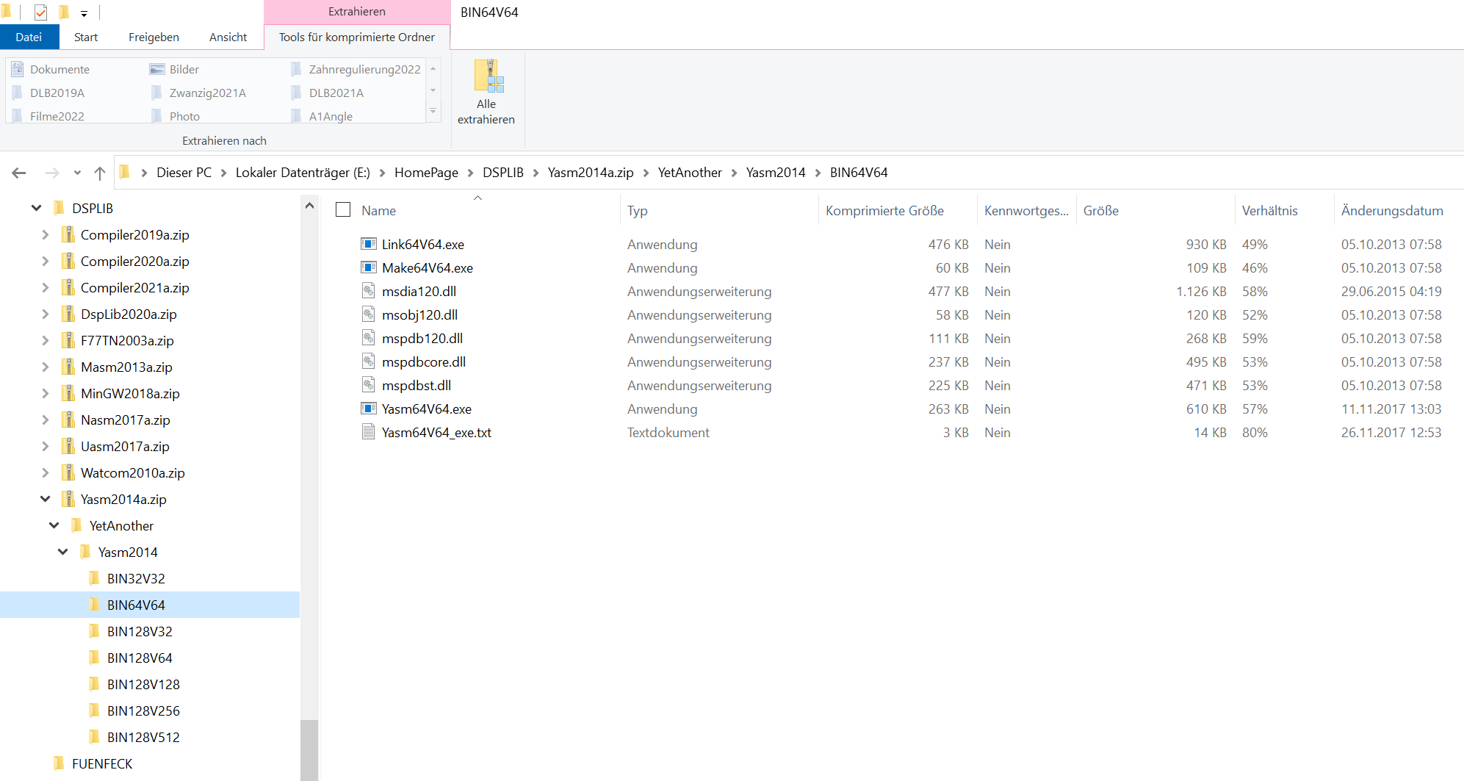Viewport: 1464px width, 781px height.
Task: Navigate to Dieser PC in breadcrumb
Action: point(184,173)
